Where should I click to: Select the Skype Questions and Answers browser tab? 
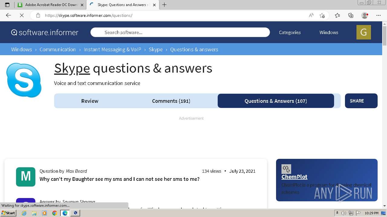click(122, 5)
